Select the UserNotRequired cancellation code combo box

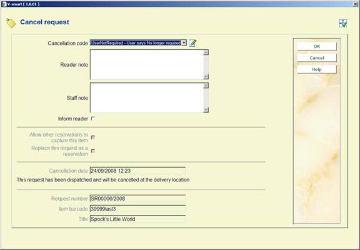pos(138,43)
